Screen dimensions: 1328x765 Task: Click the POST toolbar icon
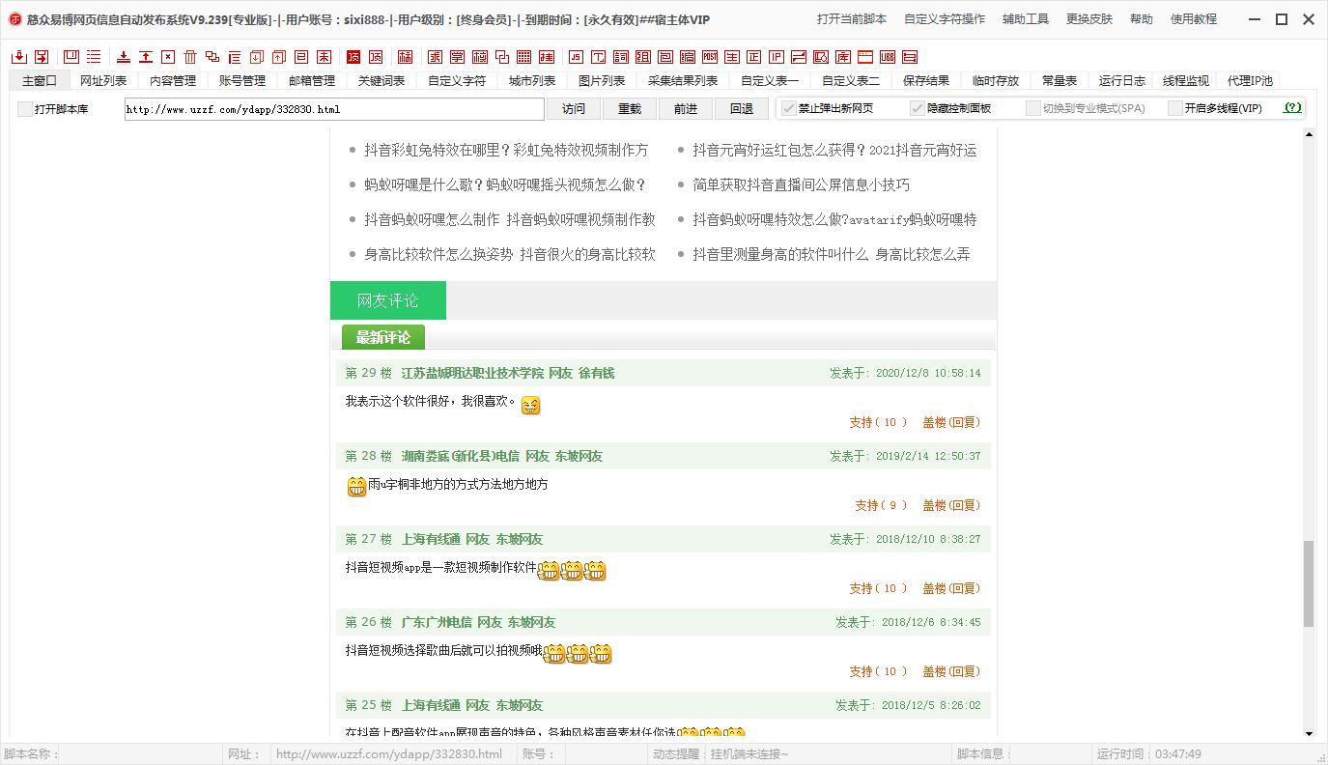tap(709, 57)
